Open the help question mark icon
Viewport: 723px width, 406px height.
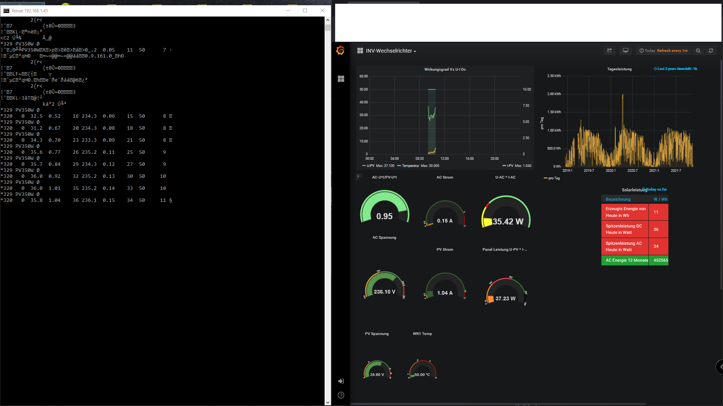(341, 395)
